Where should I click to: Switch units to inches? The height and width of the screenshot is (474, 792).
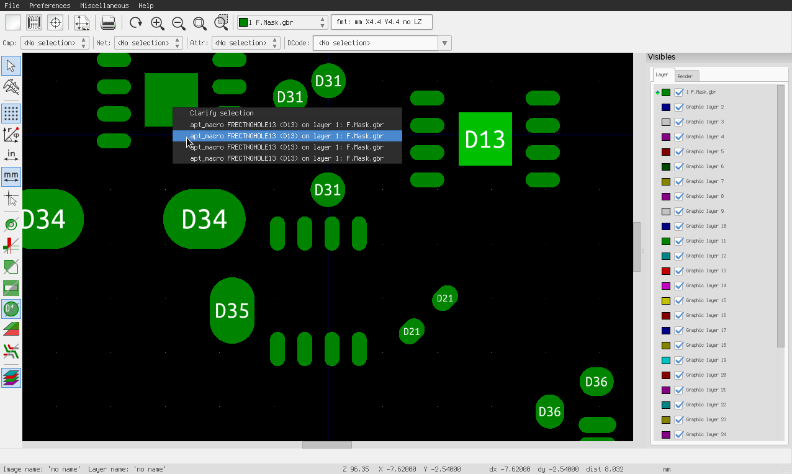point(11,155)
